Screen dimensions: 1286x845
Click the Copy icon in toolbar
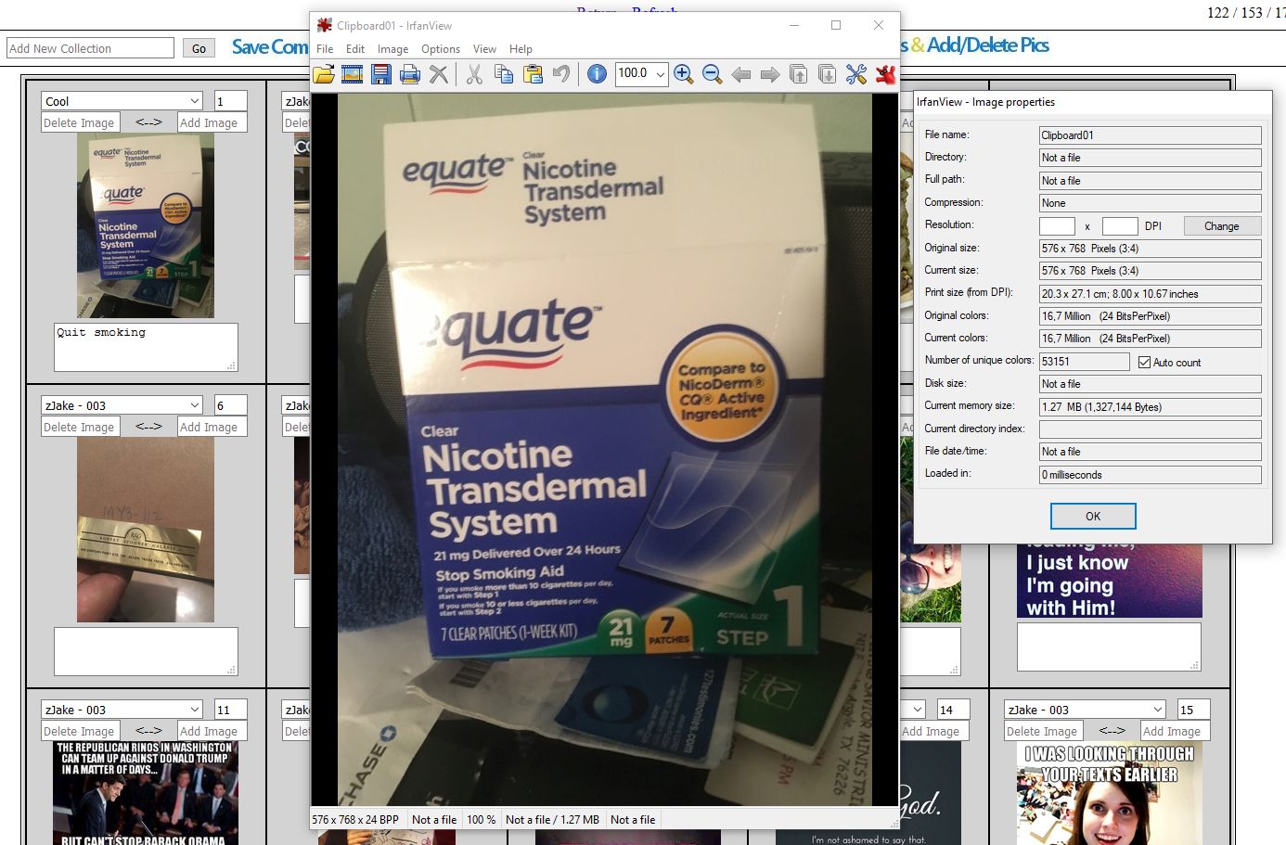pos(504,74)
